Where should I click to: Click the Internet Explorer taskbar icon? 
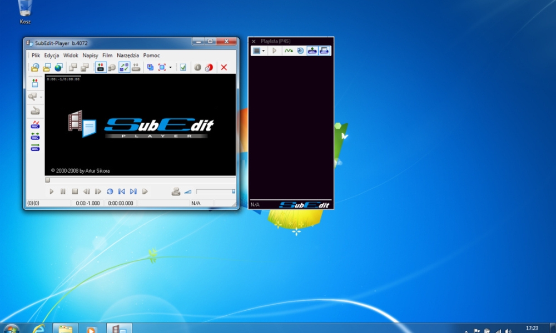[x=38, y=329]
